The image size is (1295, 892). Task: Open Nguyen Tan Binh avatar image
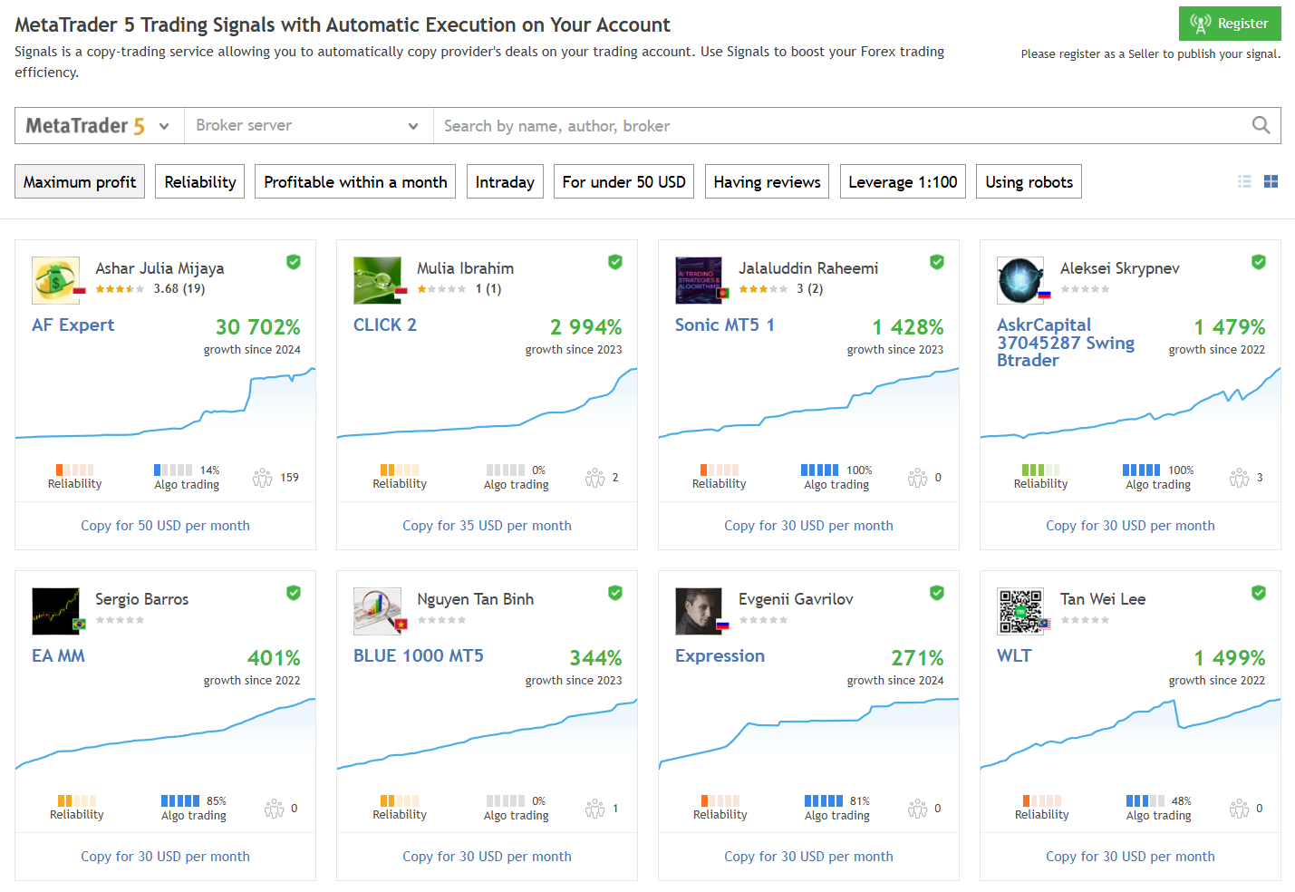click(x=377, y=611)
